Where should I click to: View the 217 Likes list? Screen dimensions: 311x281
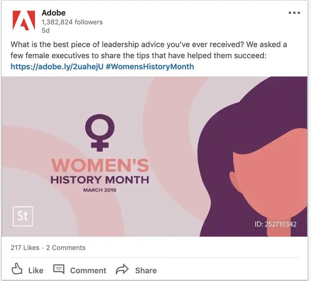(24, 248)
